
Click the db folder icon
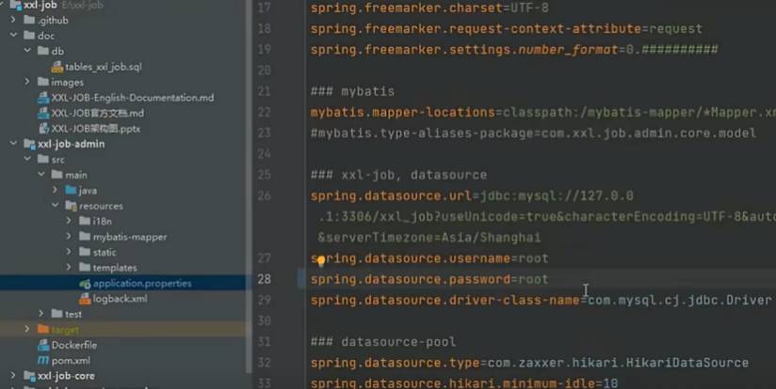point(43,51)
